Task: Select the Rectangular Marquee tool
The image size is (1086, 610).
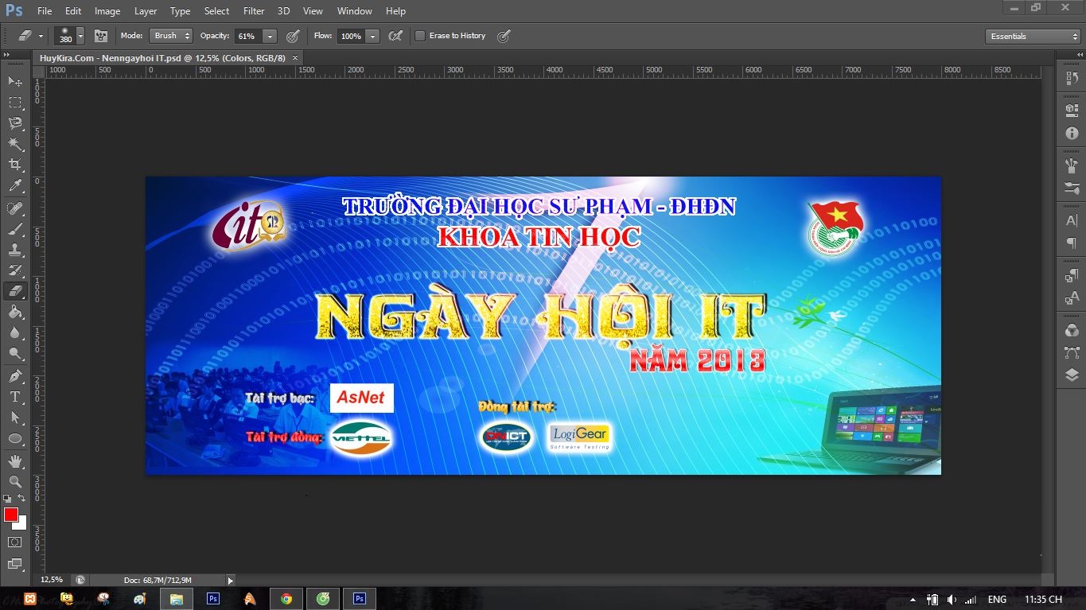Action: pyautogui.click(x=15, y=102)
